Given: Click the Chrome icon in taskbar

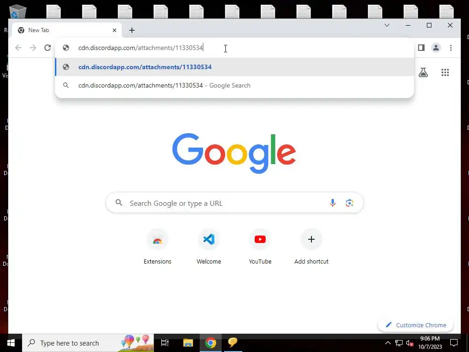Looking at the screenshot, I should [x=211, y=343].
